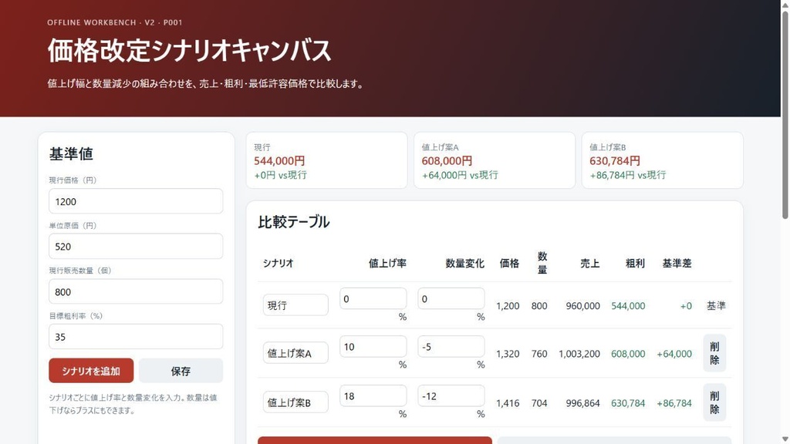Click the 現行 summary card 544,000円
790x444 pixels.
coord(326,160)
